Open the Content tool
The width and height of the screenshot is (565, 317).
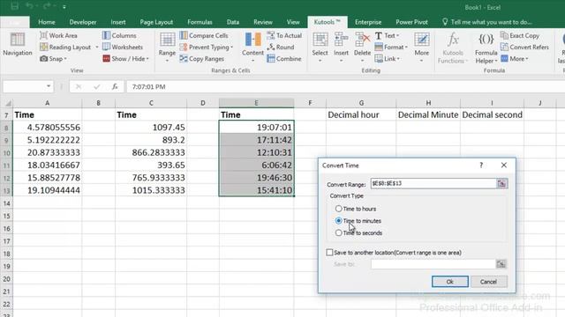tap(252, 47)
